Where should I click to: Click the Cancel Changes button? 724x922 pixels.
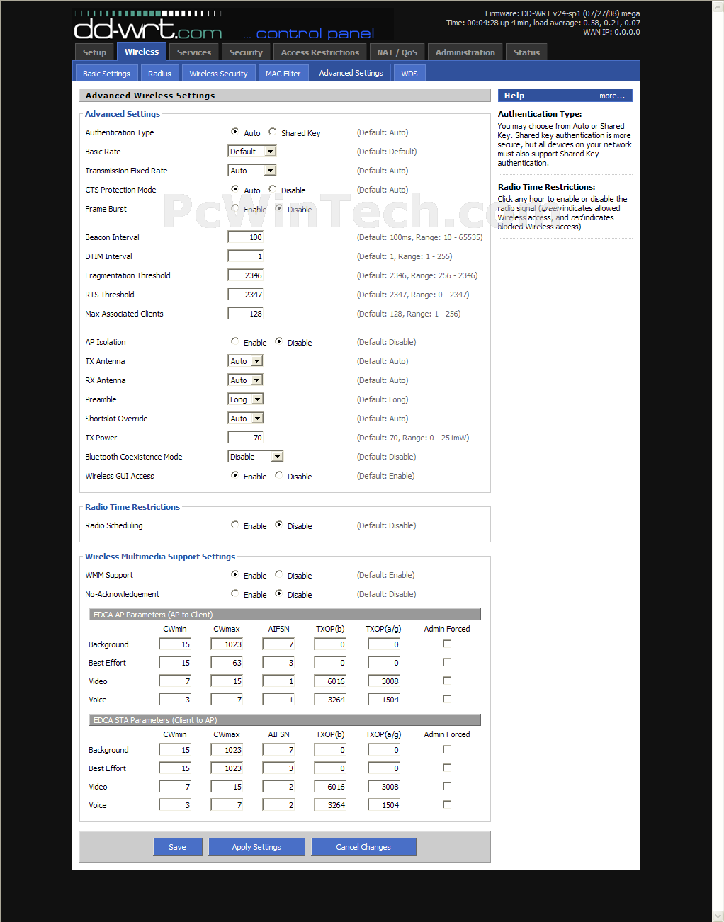click(363, 847)
